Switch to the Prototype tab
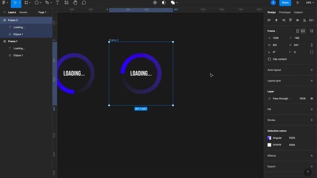317x178 pixels. pyautogui.click(x=285, y=12)
